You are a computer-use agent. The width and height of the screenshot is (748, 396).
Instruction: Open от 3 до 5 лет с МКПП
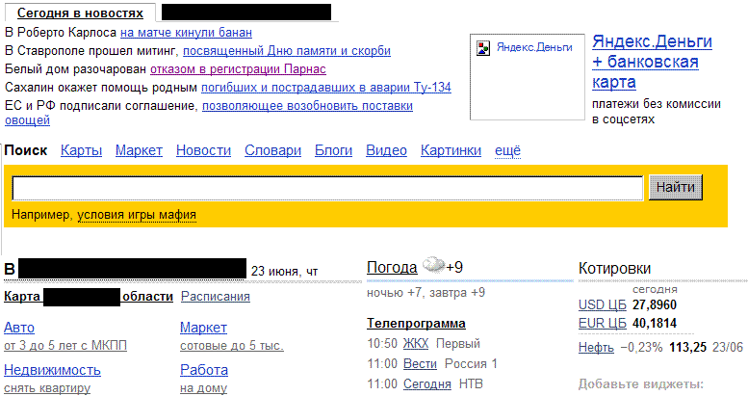pos(65,345)
